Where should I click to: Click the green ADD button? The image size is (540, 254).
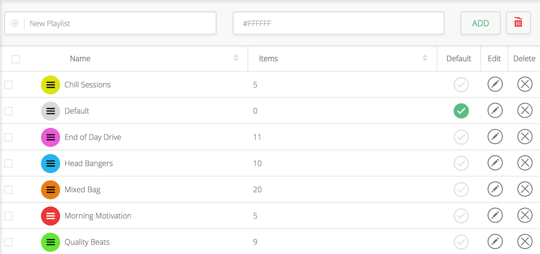480,23
